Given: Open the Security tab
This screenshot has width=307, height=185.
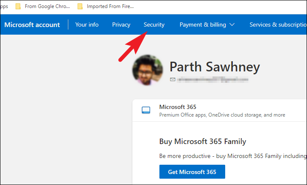Looking at the screenshot, I should pos(154,25).
